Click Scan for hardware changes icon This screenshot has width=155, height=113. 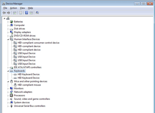37,13
